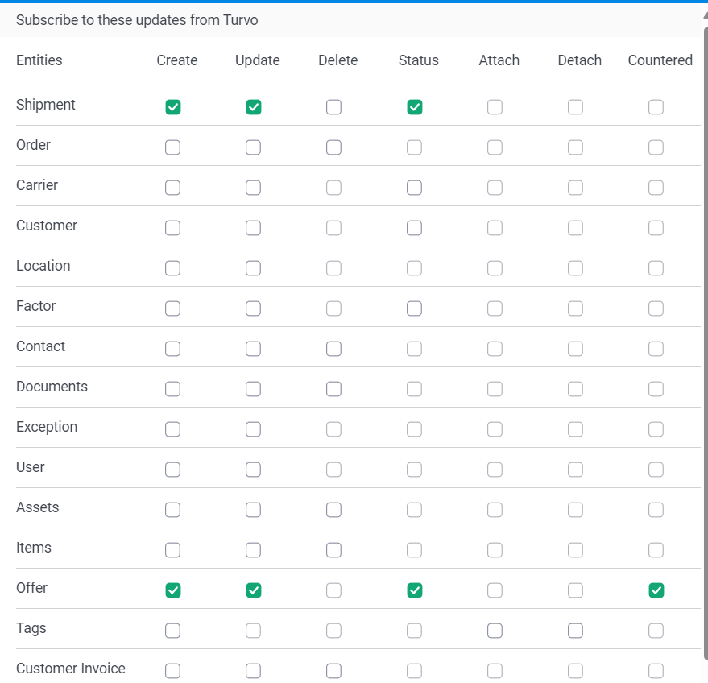Uncheck Shipment Status checkbox

pyautogui.click(x=415, y=107)
